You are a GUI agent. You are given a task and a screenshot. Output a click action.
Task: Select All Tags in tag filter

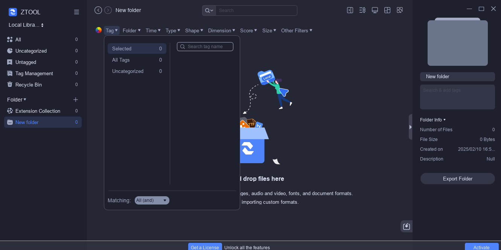coord(137,60)
